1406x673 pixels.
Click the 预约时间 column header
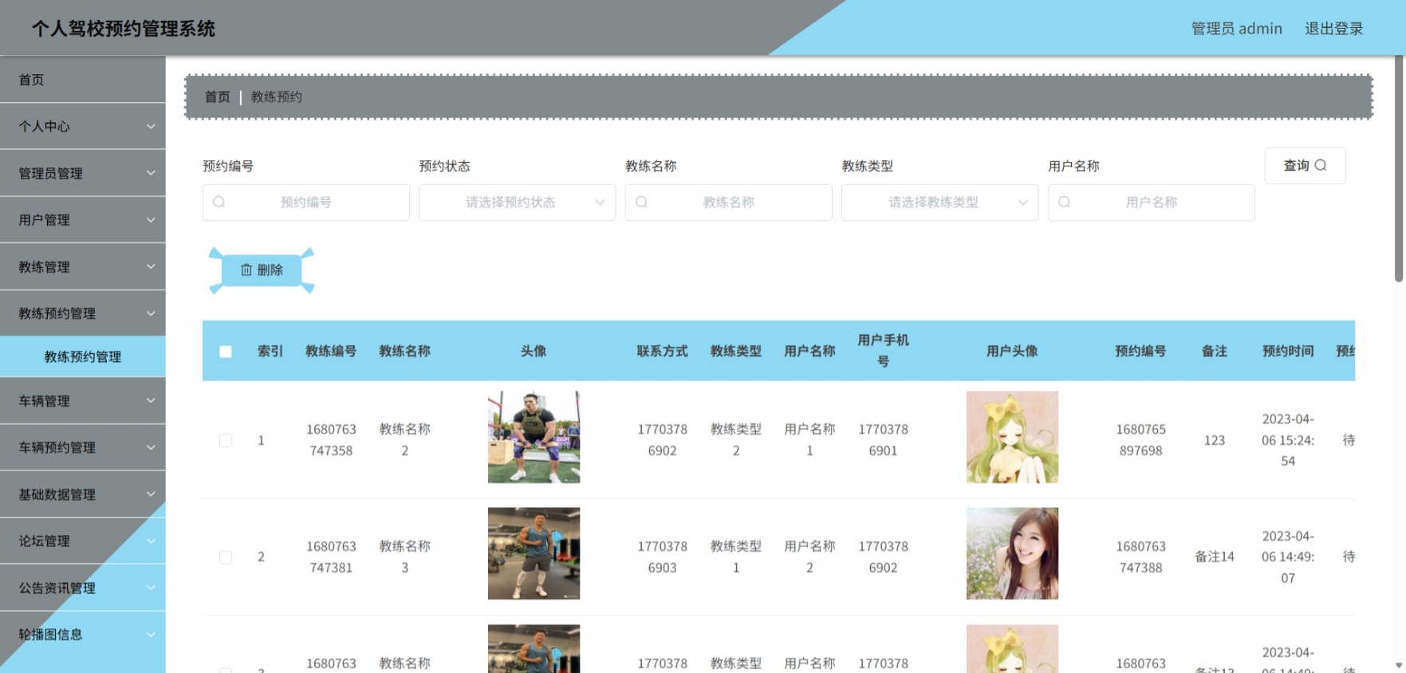1288,351
